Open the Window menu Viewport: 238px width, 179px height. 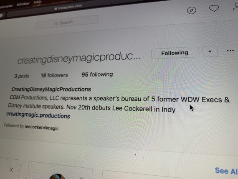(x=23, y=4)
